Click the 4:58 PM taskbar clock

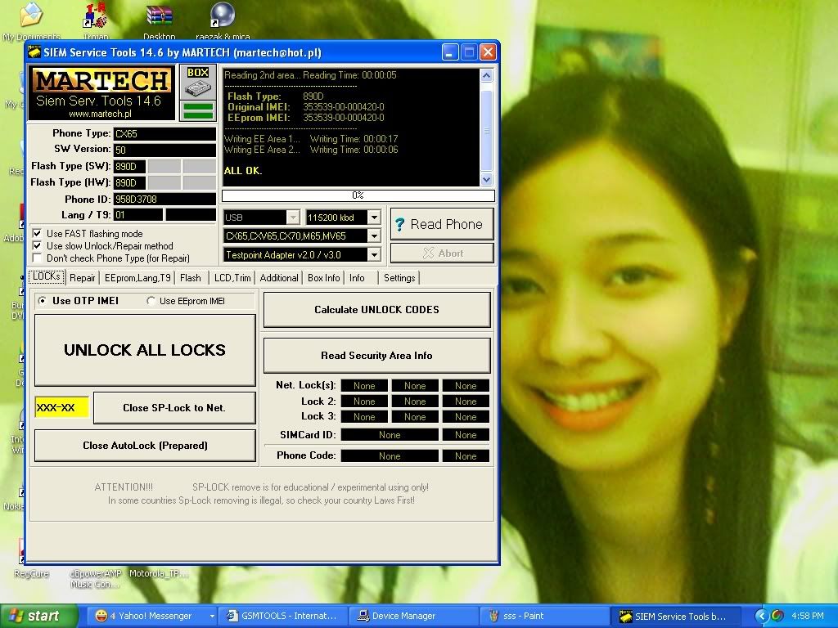point(808,617)
